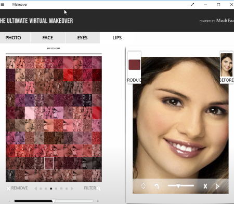
Task: Click the maroon product colour swatch
Action: coord(134,65)
